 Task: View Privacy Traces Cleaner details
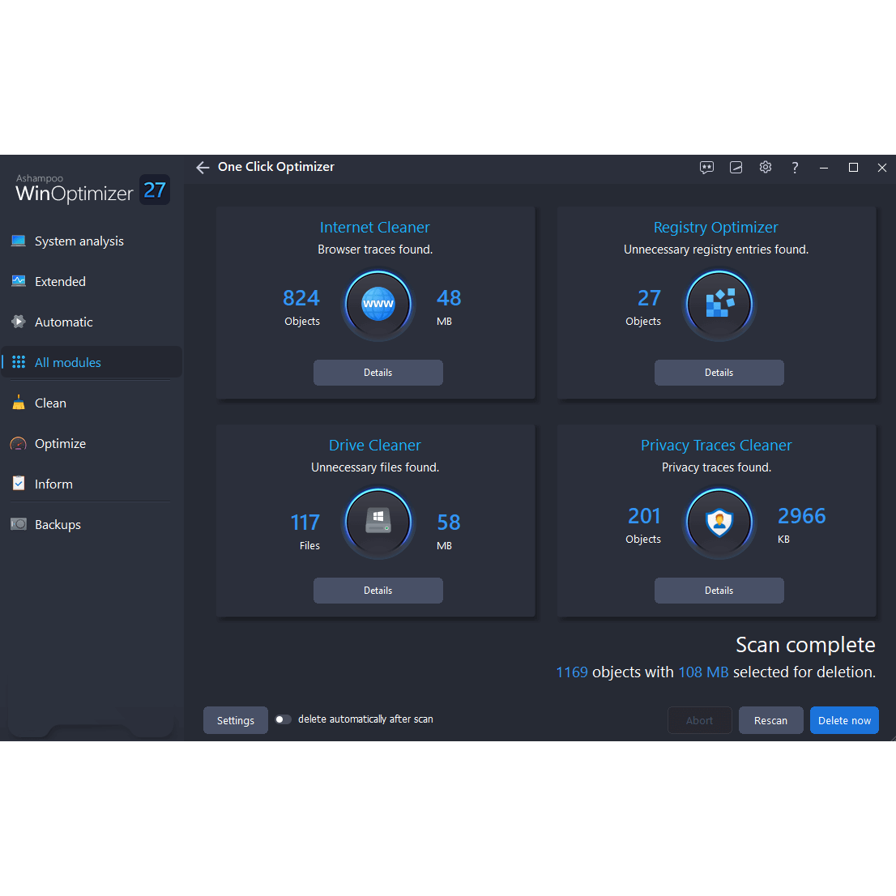pos(719,591)
